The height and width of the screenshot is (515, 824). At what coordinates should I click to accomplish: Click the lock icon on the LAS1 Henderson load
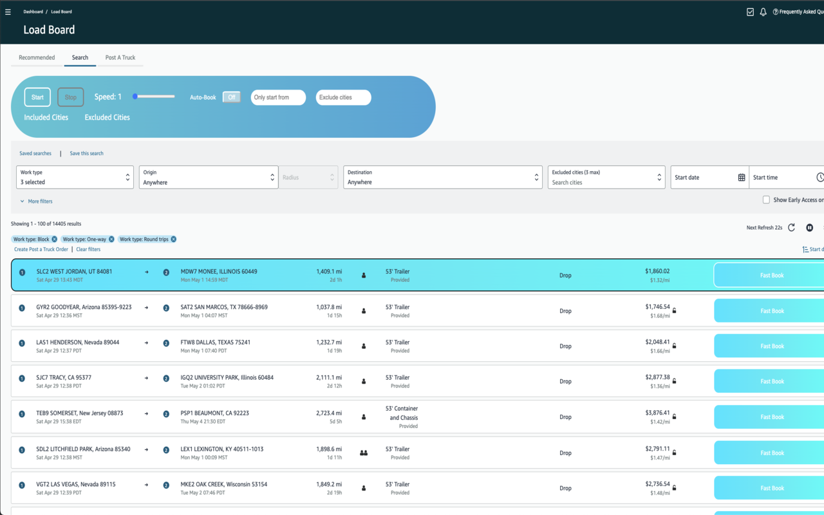point(674,346)
